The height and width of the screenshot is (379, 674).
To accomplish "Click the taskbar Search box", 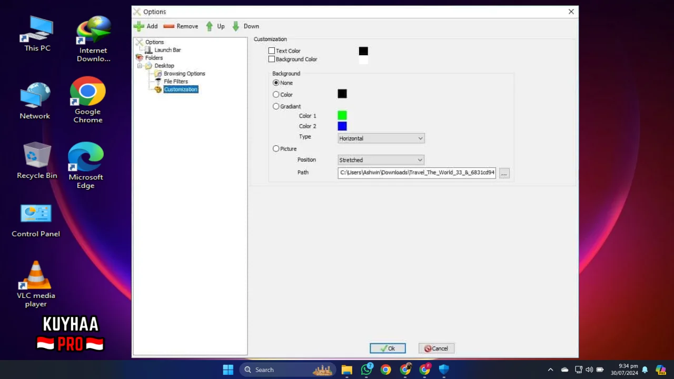I will [x=288, y=370].
